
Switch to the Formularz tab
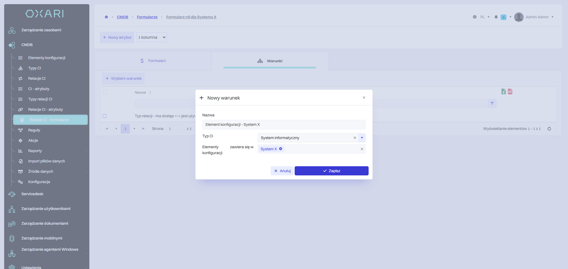click(153, 61)
